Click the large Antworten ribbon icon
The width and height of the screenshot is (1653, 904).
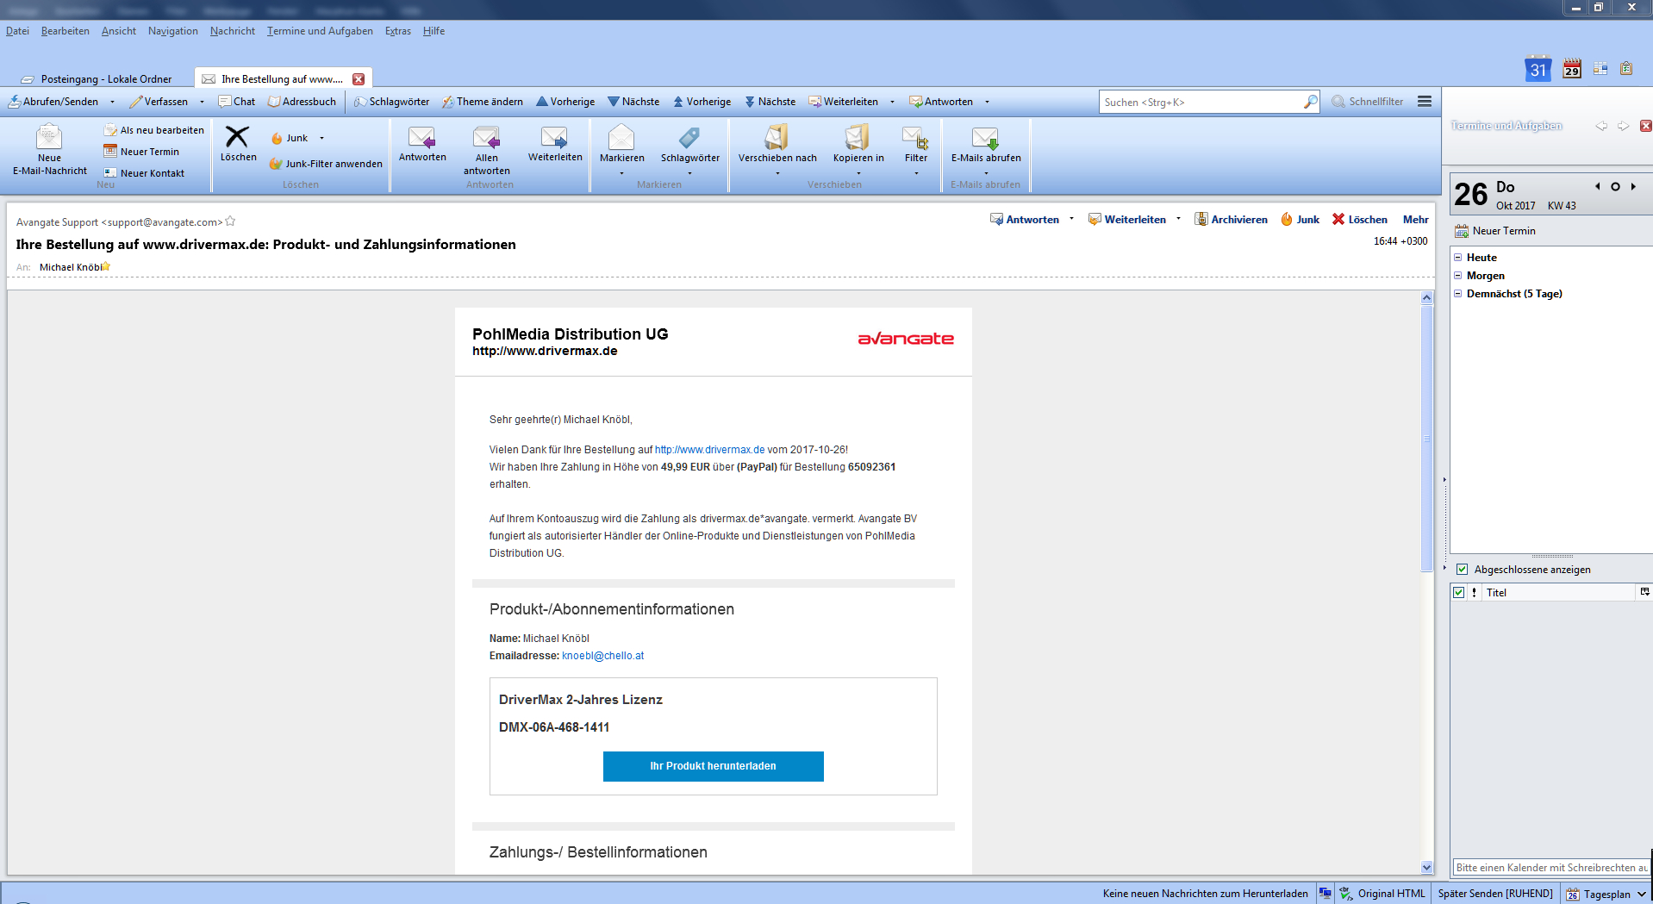tap(422, 137)
